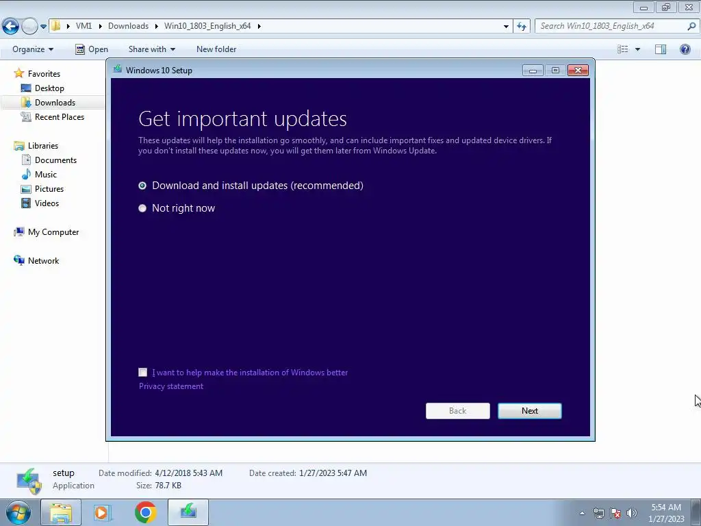
Task: Switch to Windows 10 Setup taskbar button
Action: (188, 512)
